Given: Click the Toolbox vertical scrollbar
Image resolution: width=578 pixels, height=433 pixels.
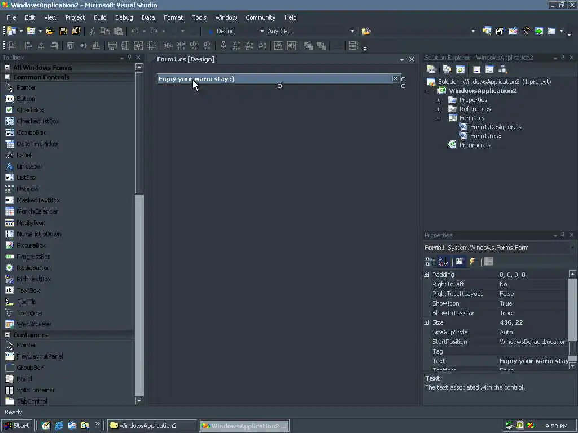Looking at the screenshot, I should (x=139, y=234).
